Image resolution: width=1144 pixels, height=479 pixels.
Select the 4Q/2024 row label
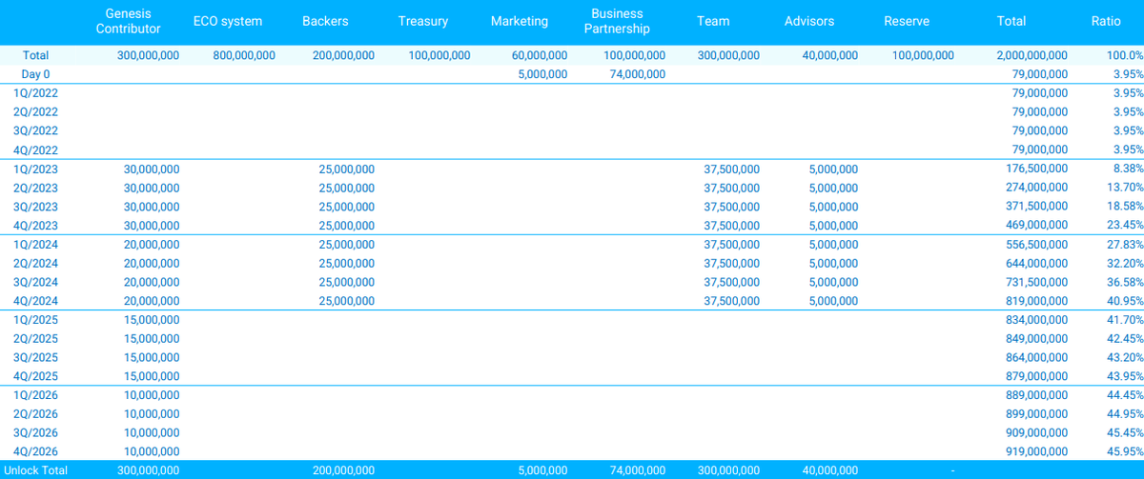35,301
